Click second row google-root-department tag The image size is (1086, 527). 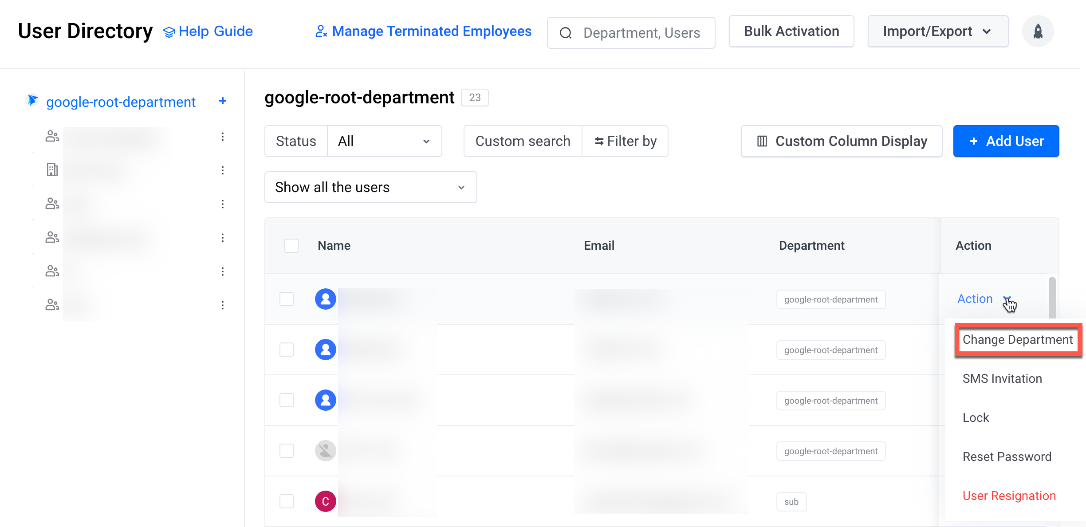point(831,350)
